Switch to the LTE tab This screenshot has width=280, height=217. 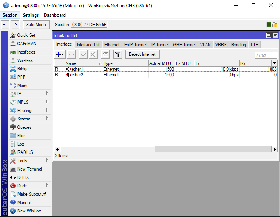[255, 44]
